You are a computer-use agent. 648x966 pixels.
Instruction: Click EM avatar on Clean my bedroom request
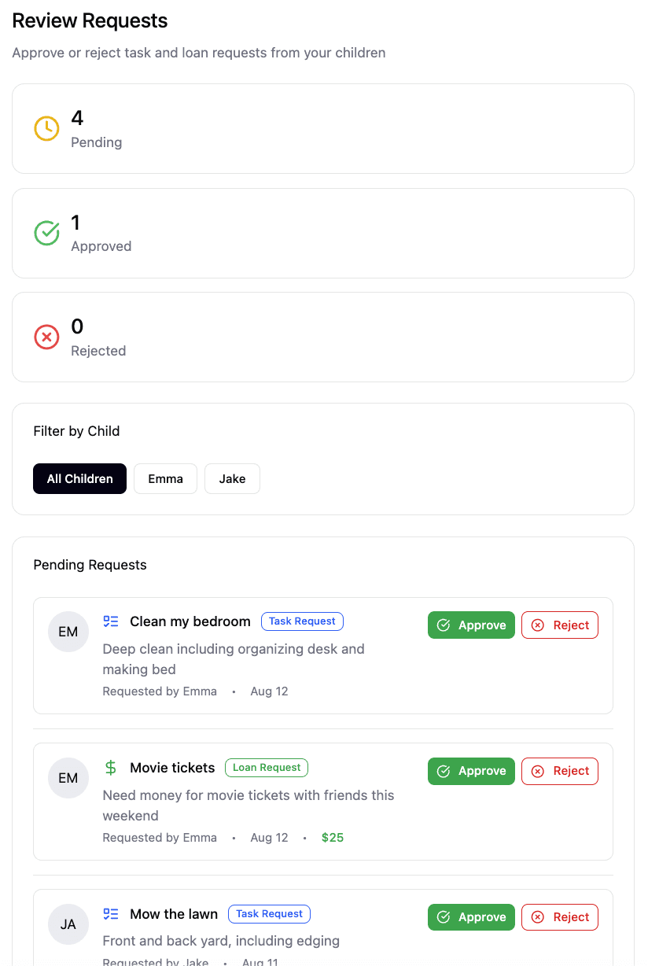pyautogui.click(x=68, y=632)
